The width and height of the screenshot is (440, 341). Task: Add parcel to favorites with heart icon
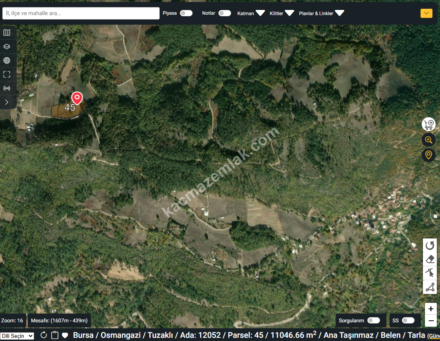coord(65,335)
